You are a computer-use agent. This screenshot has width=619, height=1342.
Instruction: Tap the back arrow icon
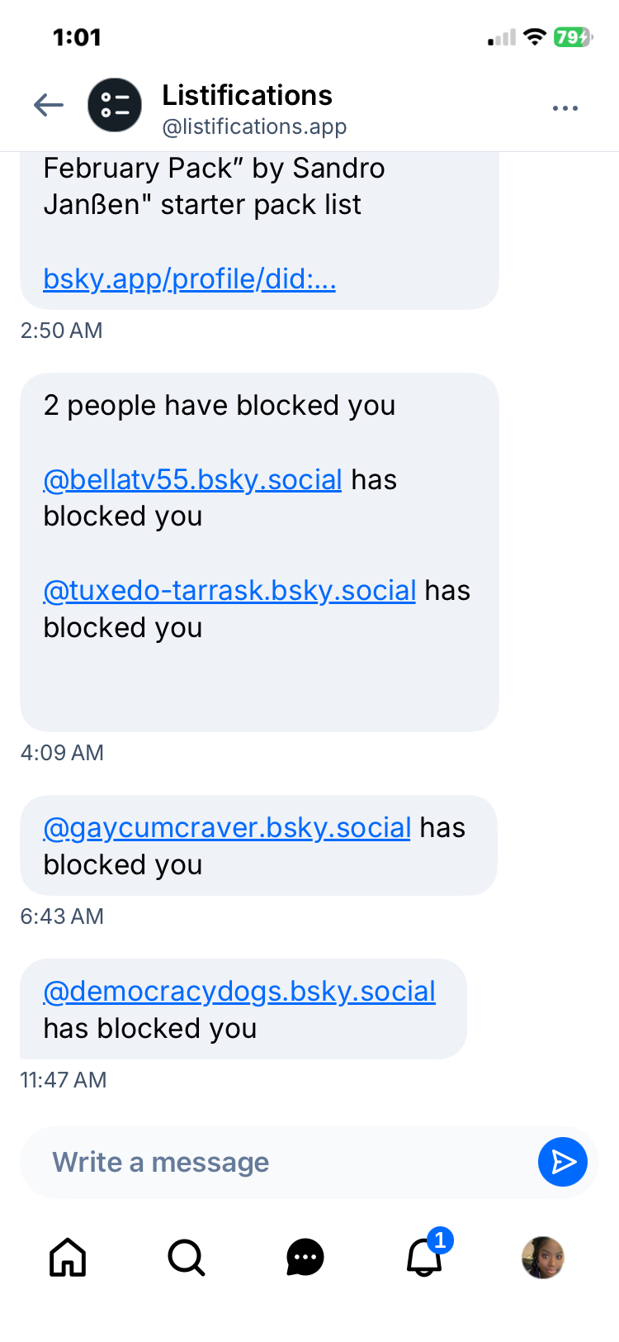coord(49,105)
